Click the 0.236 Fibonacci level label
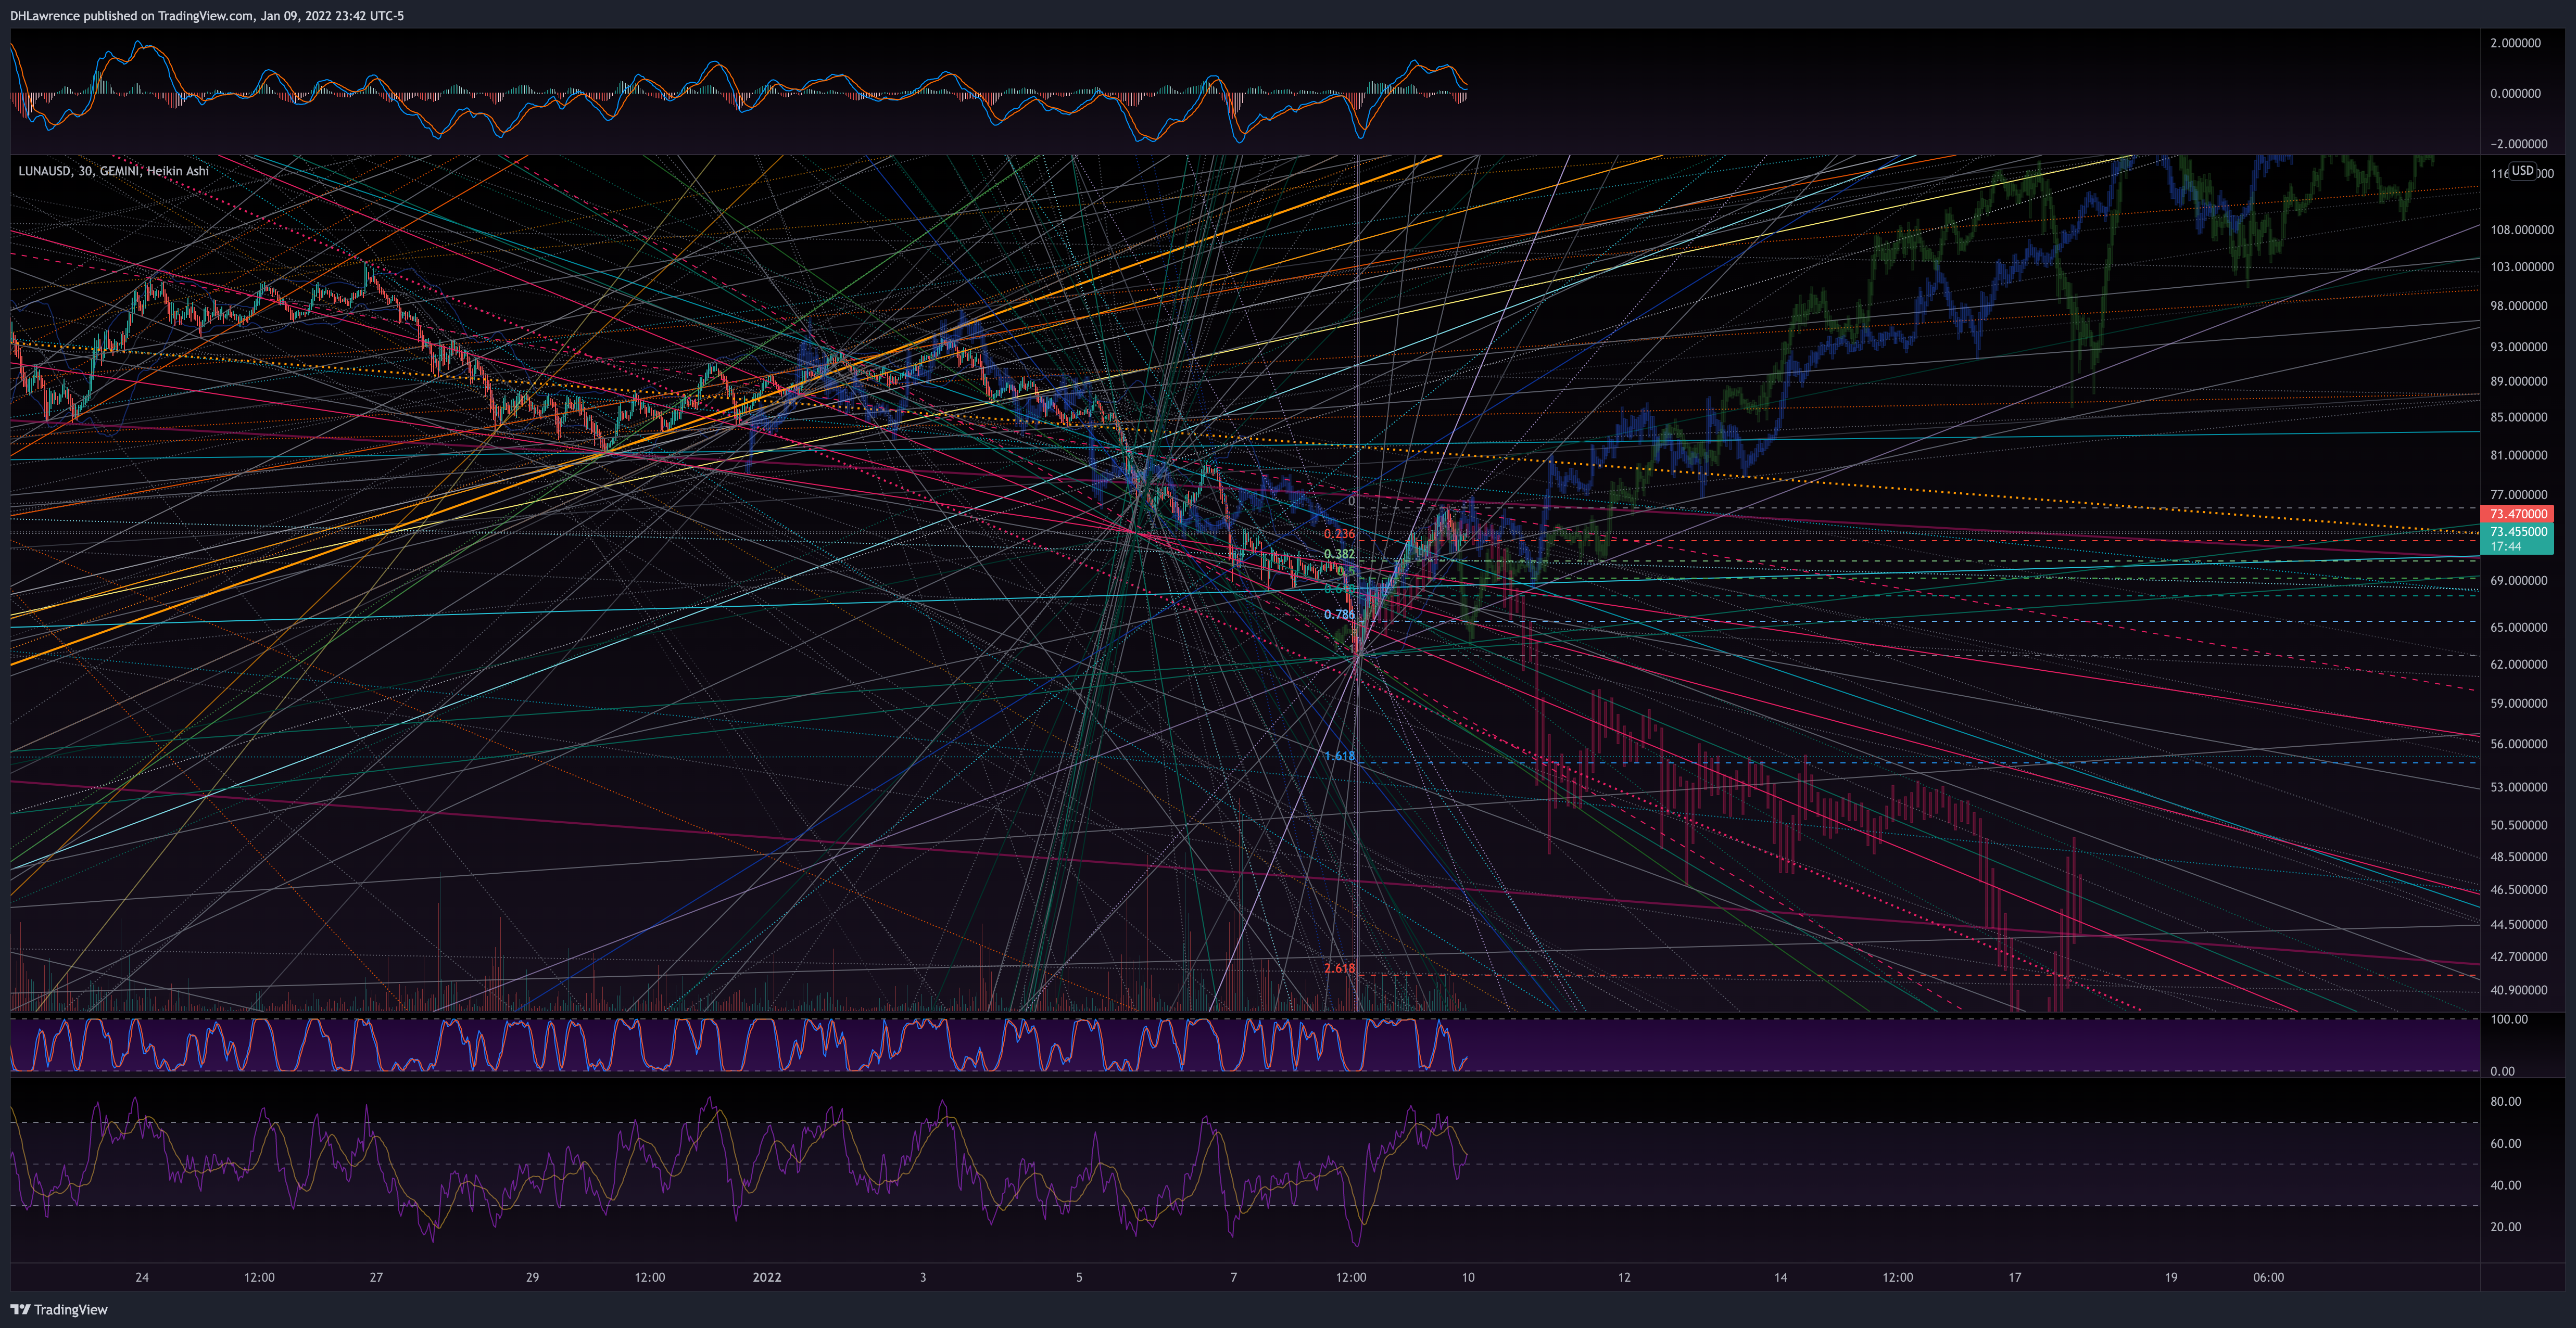Image resolution: width=2576 pixels, height=1328 pixels. pos(1339,533)
